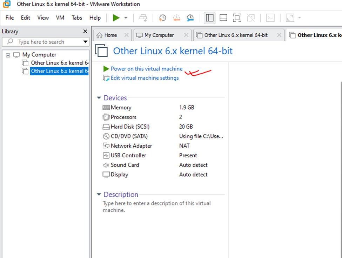Select the first Other Linux 6.x VM in tree

[59, 63]
